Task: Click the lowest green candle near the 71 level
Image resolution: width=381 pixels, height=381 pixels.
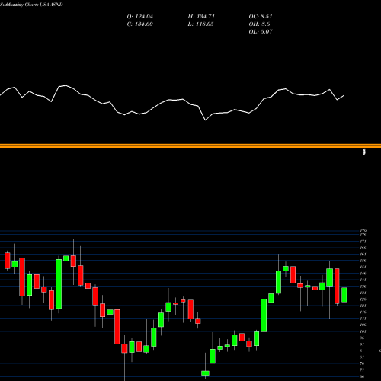Action: click(x=205, y=373)
